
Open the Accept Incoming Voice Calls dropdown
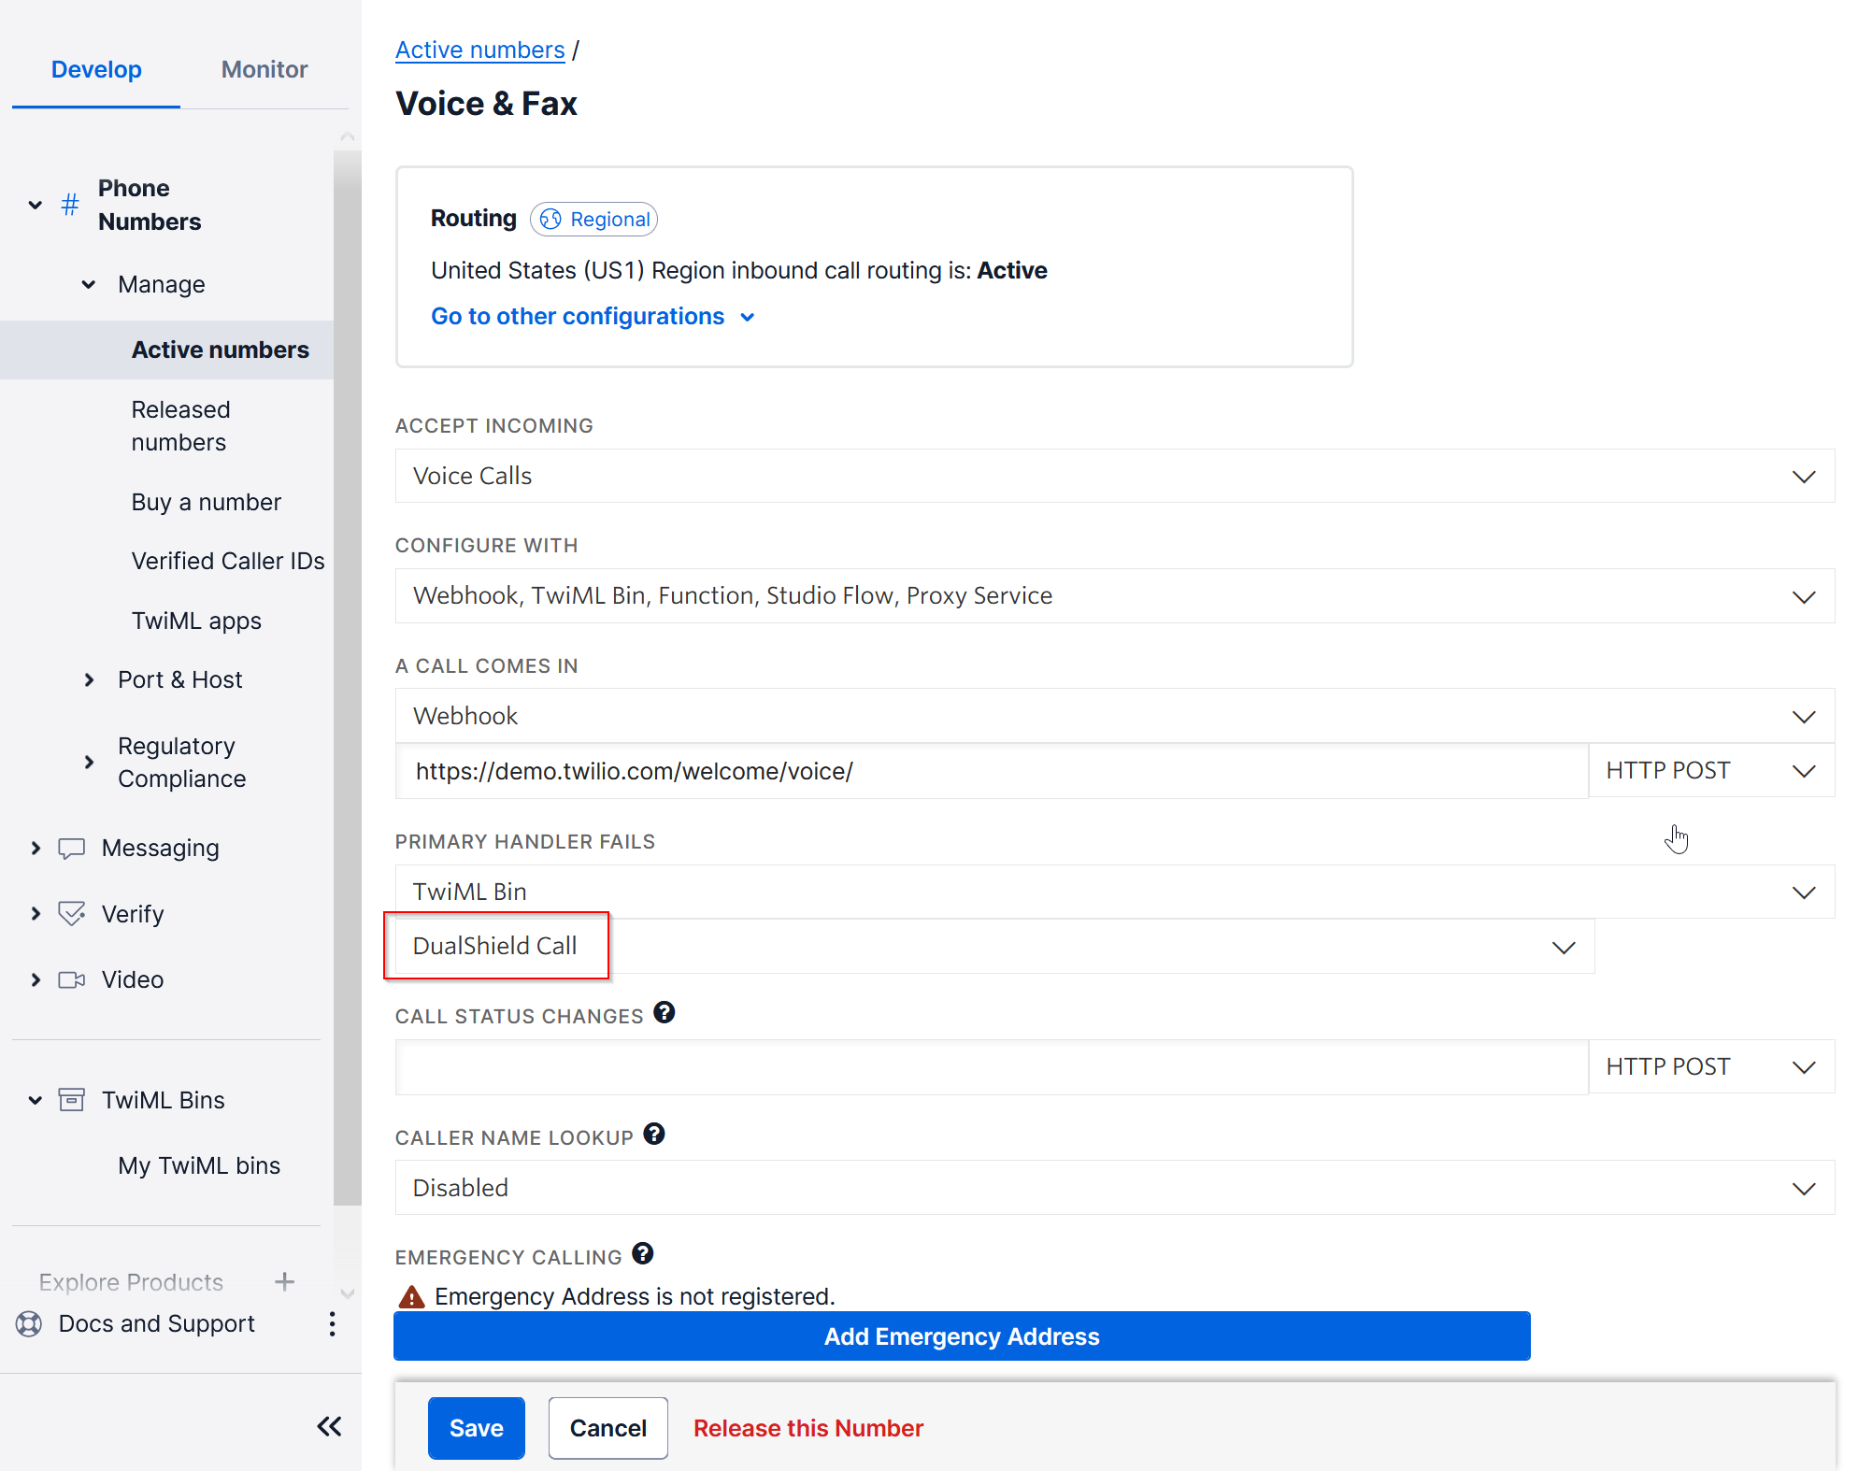[x=1114, y=477]
